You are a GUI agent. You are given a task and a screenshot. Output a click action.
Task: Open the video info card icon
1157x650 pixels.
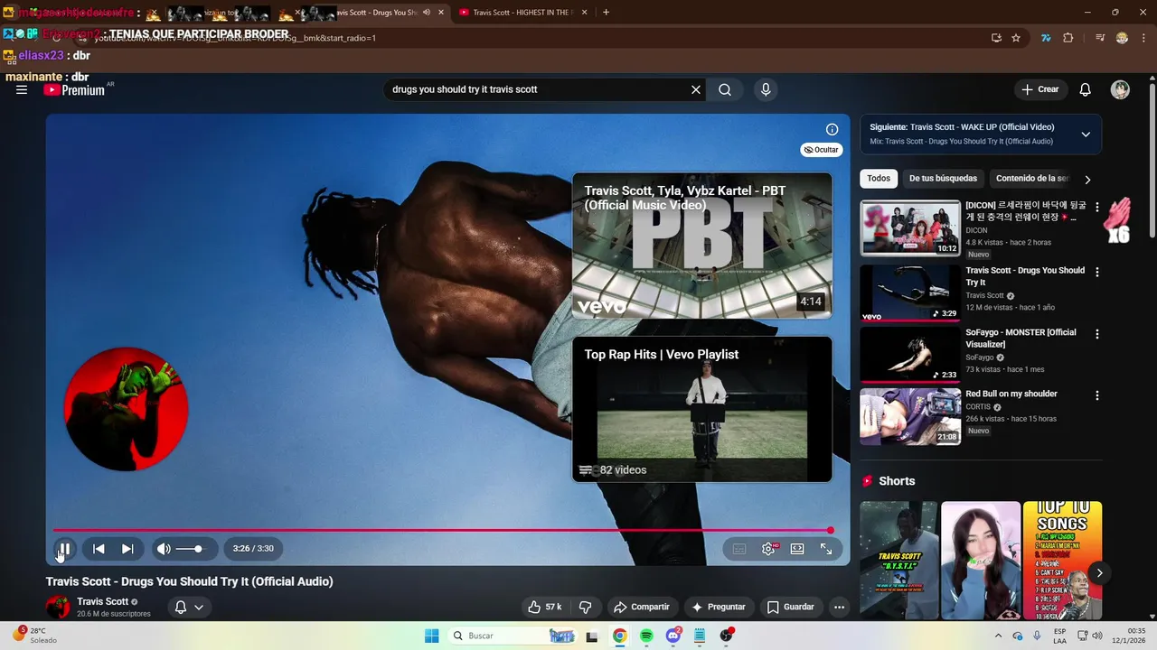coord(832,129)
